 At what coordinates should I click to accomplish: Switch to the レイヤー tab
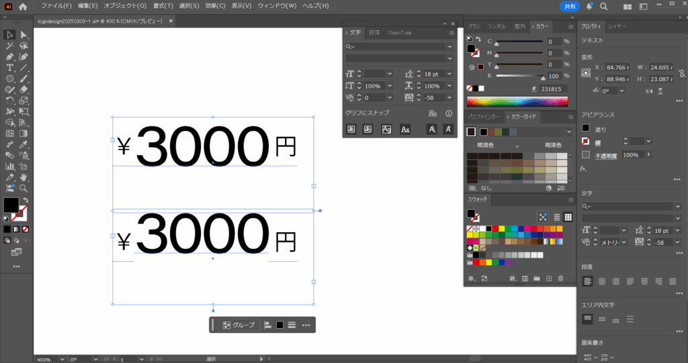point(617,25)
